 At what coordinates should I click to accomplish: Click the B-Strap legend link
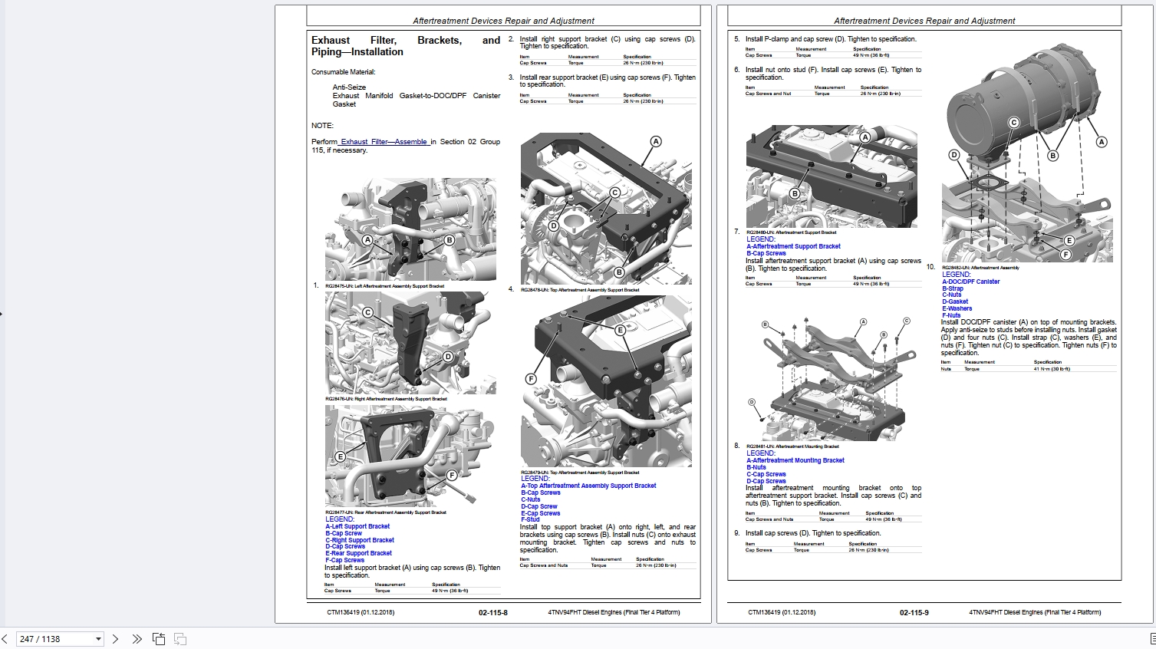952,288
